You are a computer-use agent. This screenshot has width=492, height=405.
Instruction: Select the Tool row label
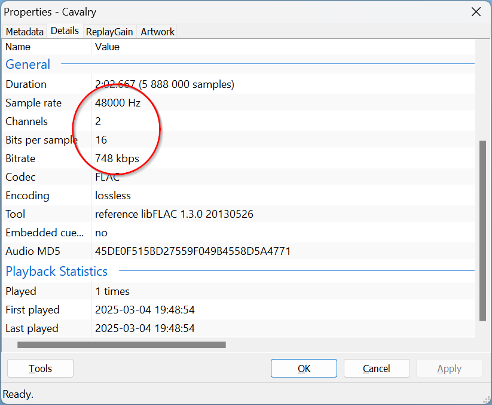[16, 214]
